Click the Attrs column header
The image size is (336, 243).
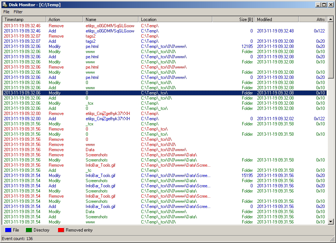312,20
